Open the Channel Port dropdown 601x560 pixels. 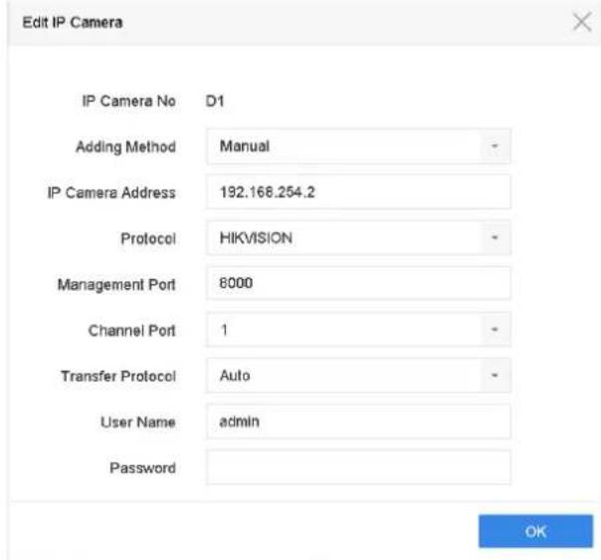358,330
